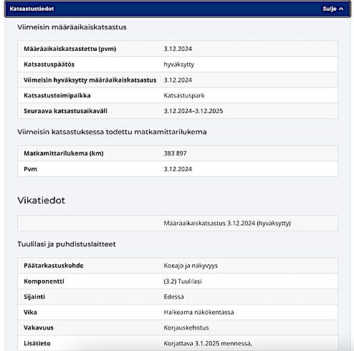Click the Matkamittarilukema (km) label

[64, 153]
